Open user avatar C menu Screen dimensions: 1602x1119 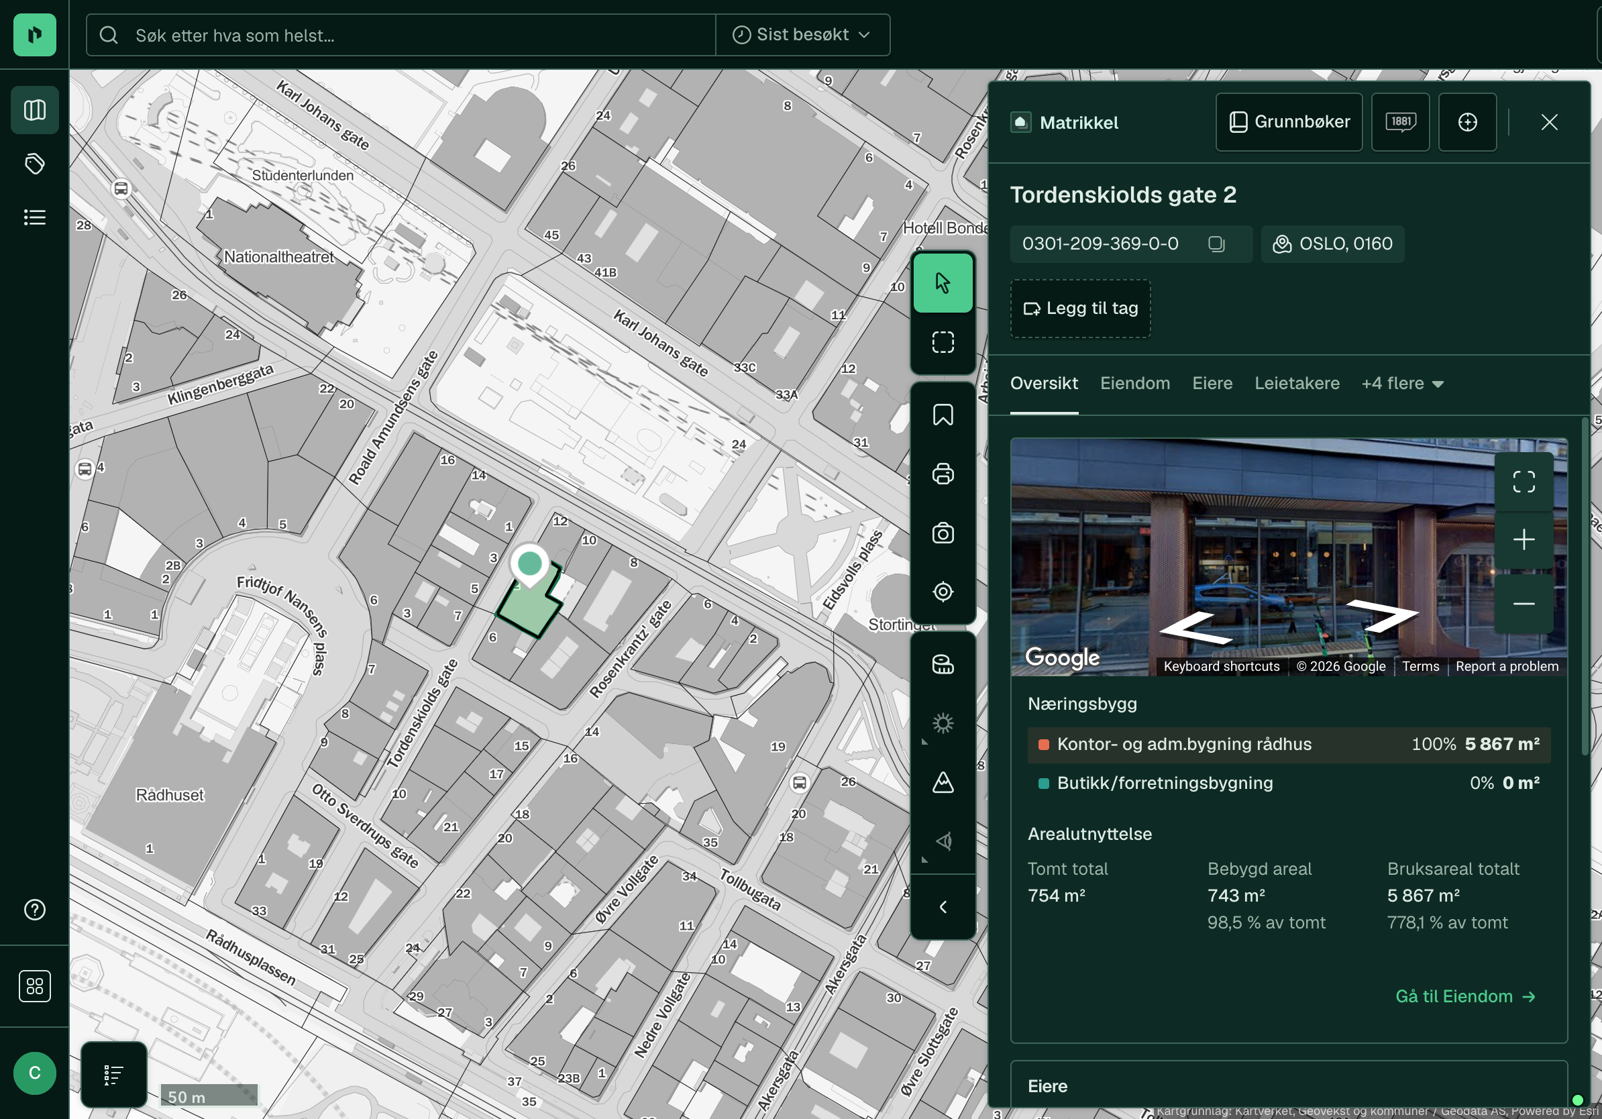pos(34,1073)
